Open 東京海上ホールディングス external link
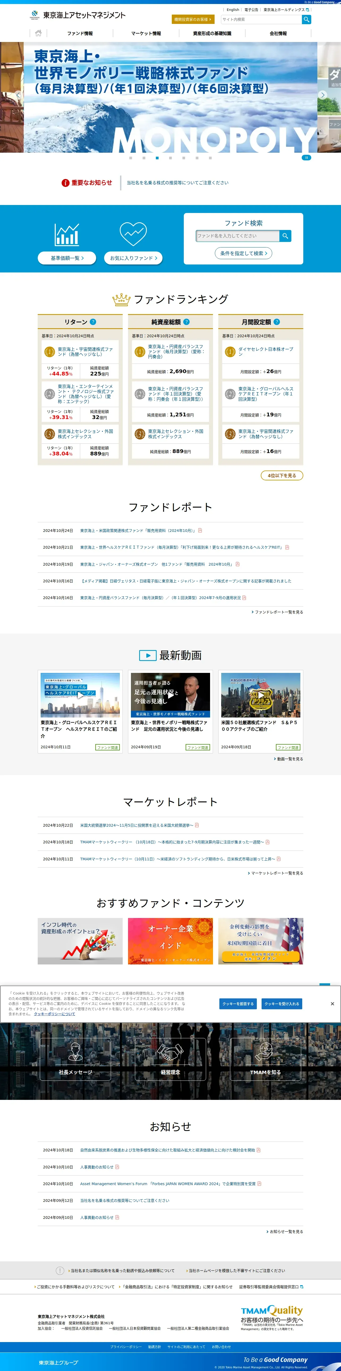This screenshot has width=341, height=1371. coord(286,10)
